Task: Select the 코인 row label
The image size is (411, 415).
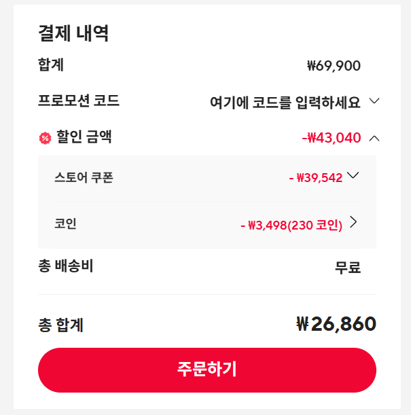Action: click(x=65, y=223)
